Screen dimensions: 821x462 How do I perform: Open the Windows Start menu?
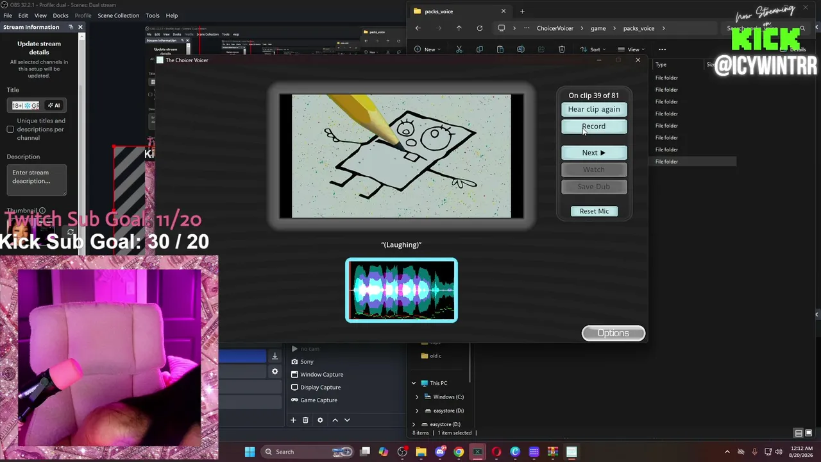(x=250, y=452)
